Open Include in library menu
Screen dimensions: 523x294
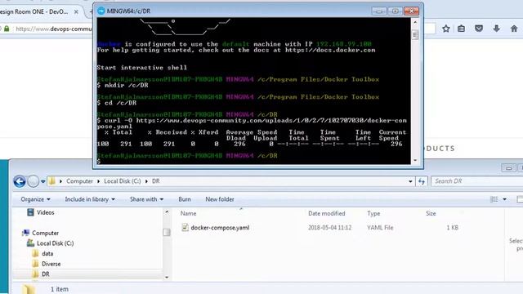point(90,199)
